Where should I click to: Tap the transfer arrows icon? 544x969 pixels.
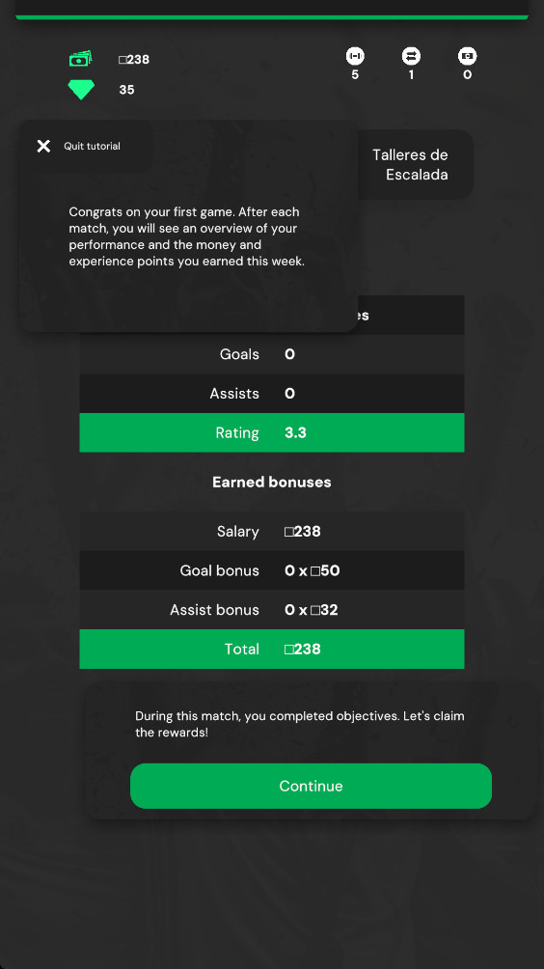point(411,56)
